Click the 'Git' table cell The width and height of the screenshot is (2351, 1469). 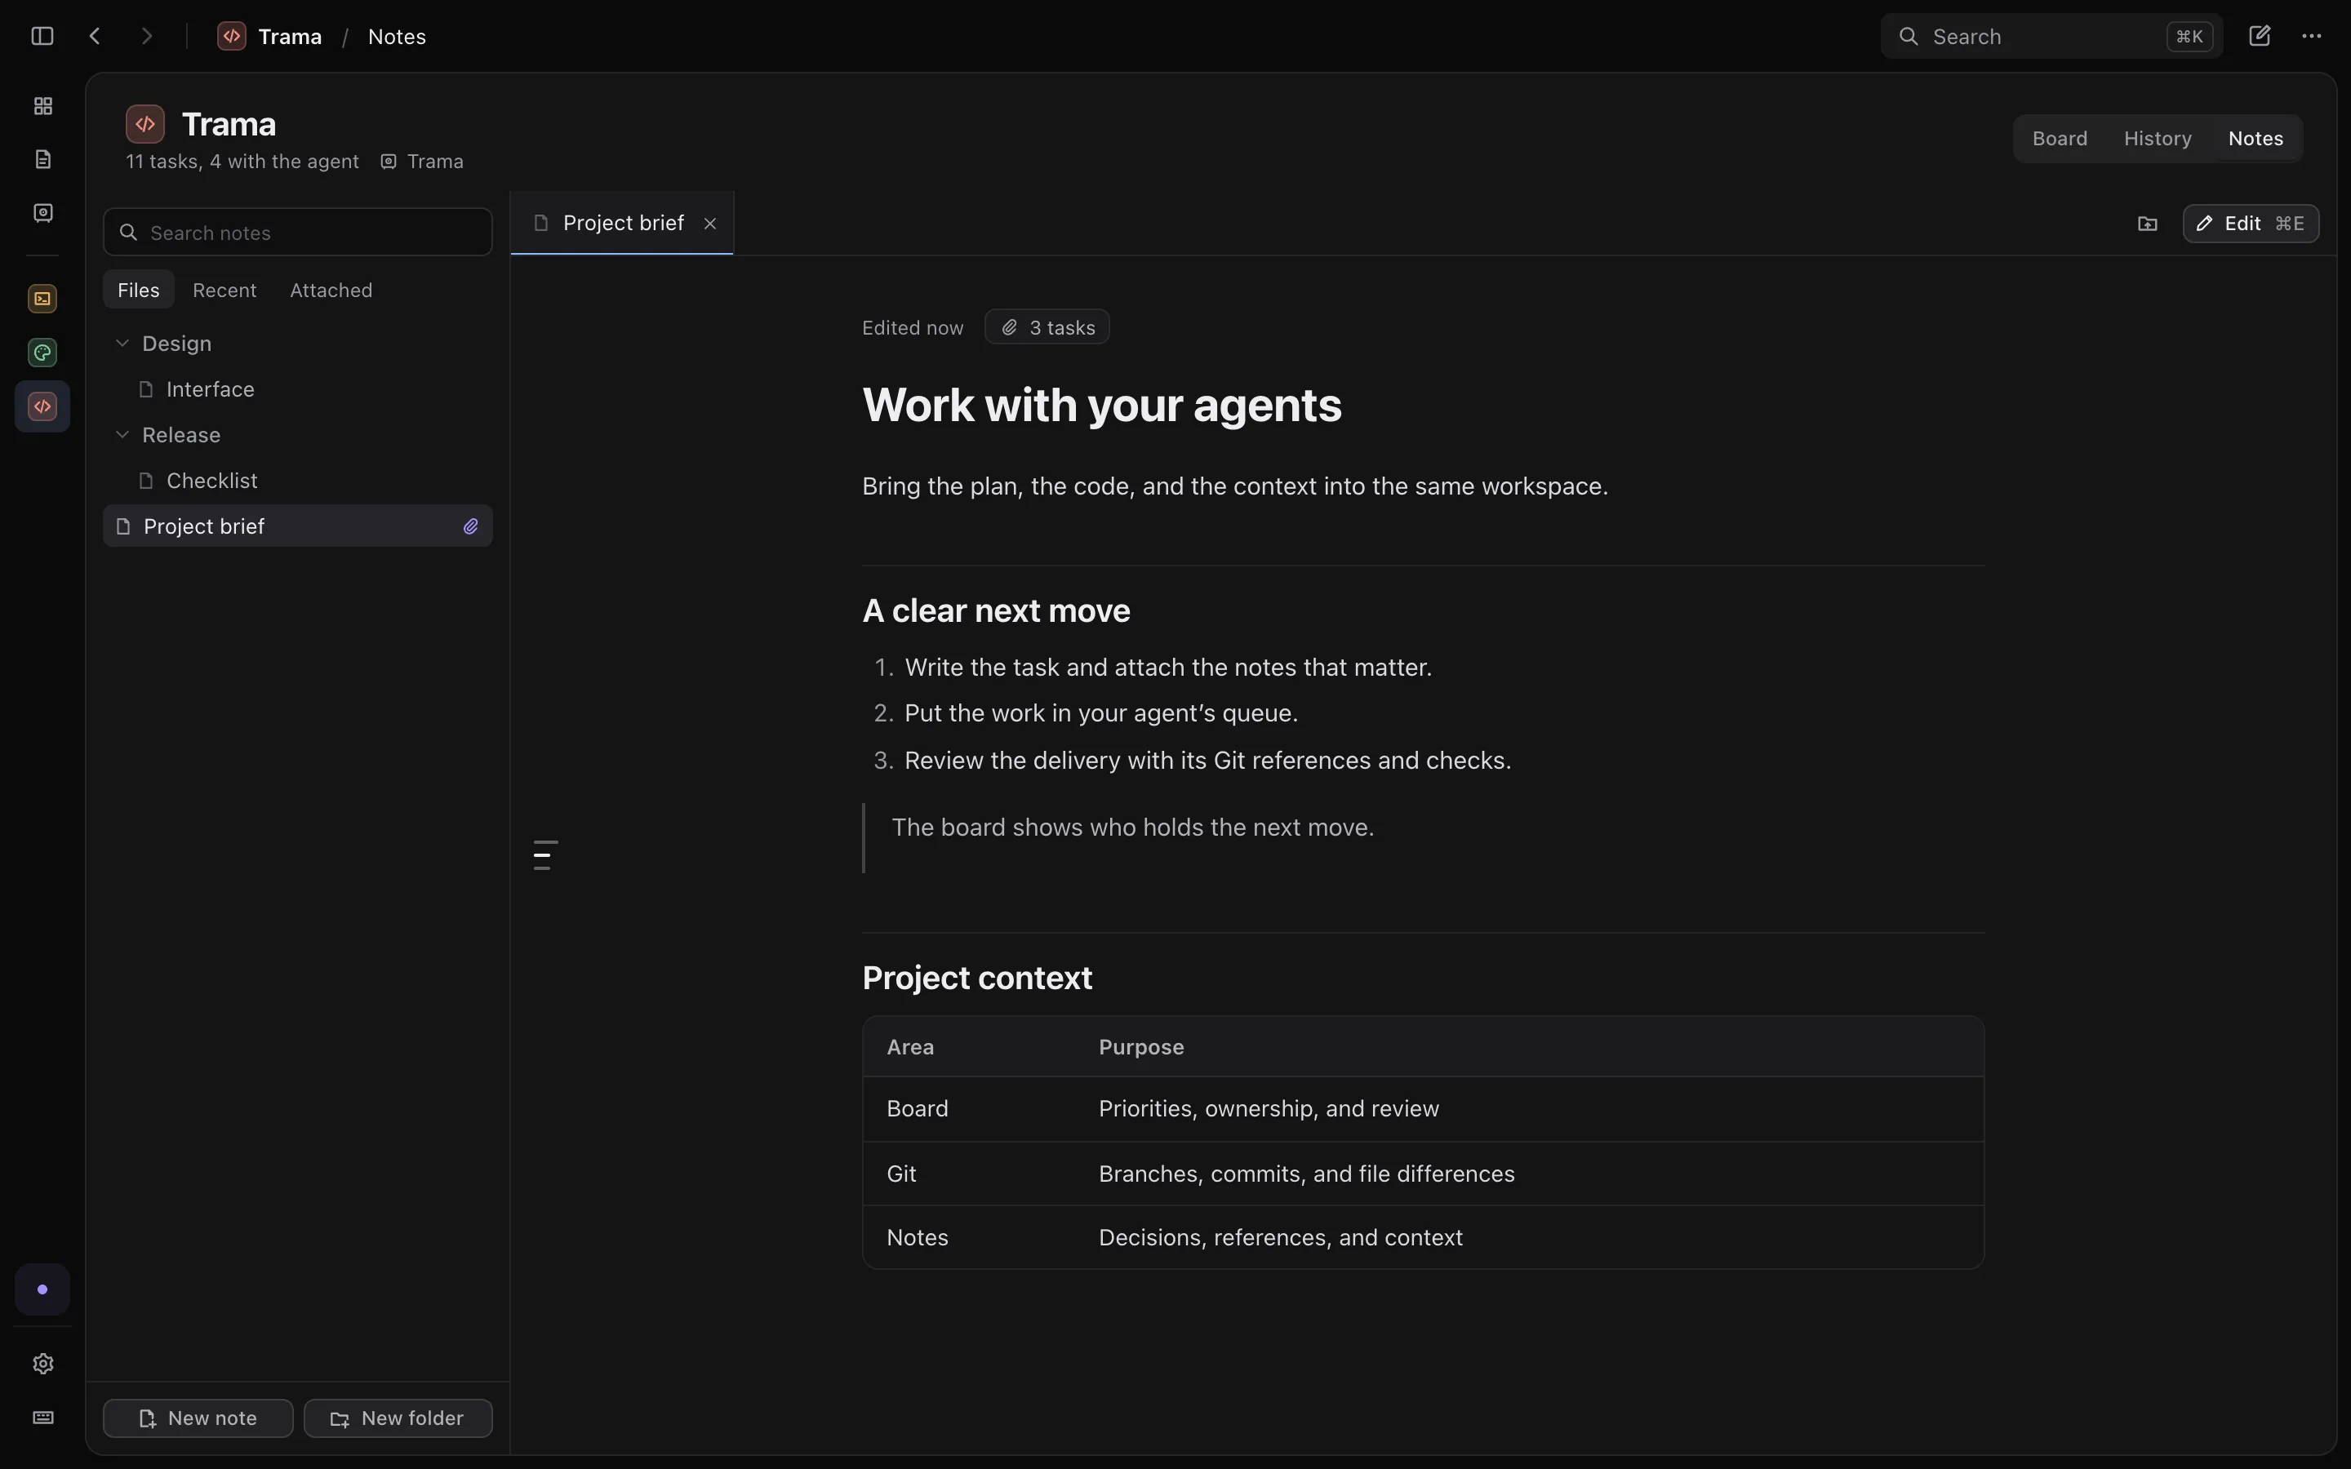point(900,1174)
